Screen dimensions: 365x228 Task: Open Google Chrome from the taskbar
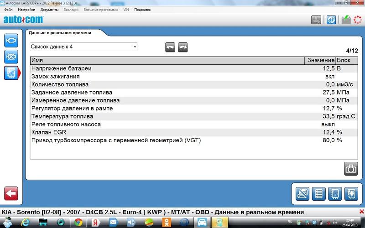point(78,222)
